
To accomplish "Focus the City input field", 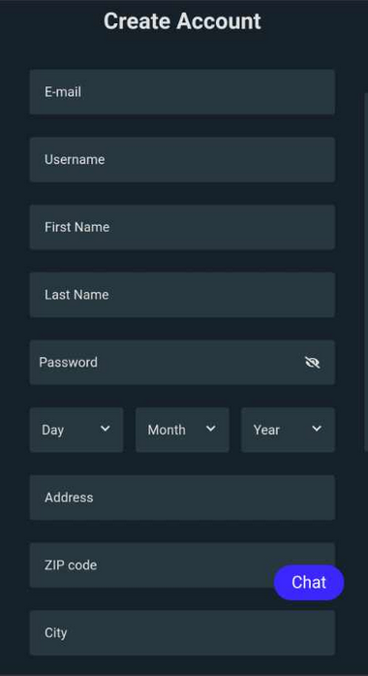I will (182, 633).
